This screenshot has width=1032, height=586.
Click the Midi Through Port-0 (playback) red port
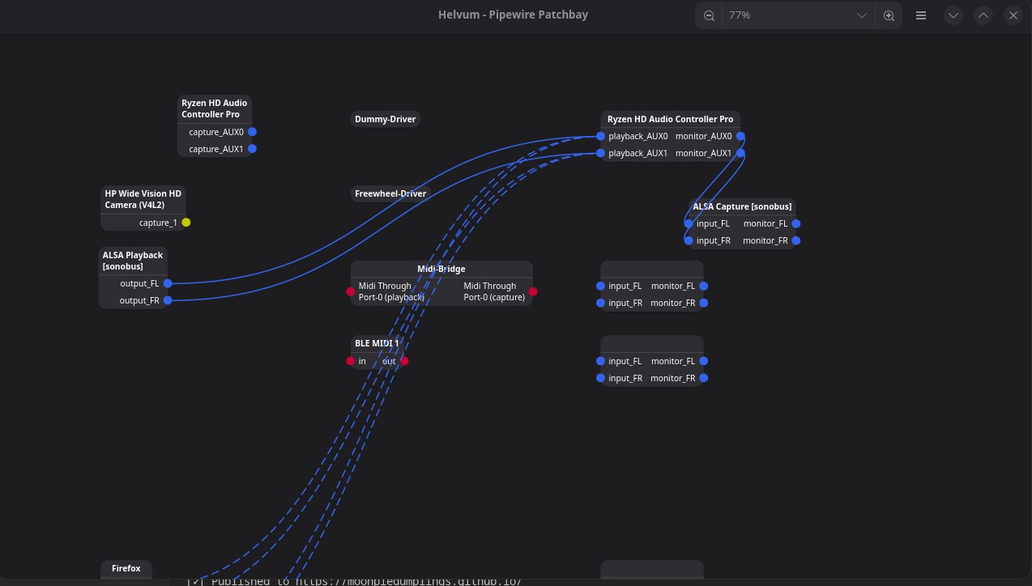coord(351,291)
